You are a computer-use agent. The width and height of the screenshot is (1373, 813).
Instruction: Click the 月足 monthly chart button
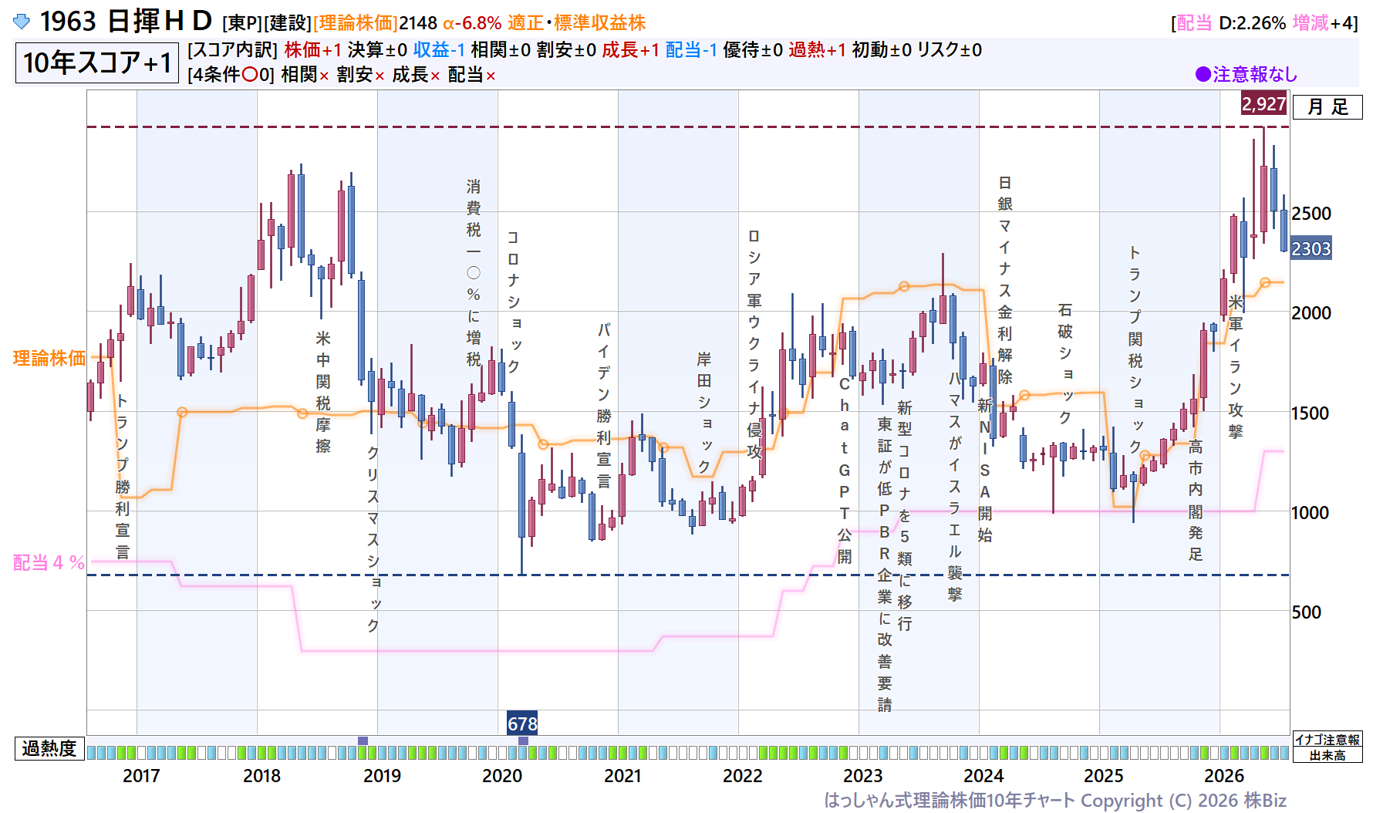pyautogui.click(x=1327, y=107)
